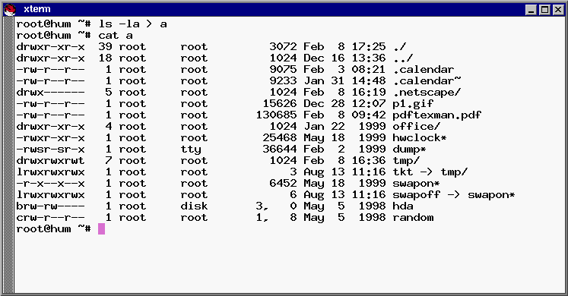Screen dimensions: 568x296
Task: Click the file size 130685
Action: click(276, 115)
